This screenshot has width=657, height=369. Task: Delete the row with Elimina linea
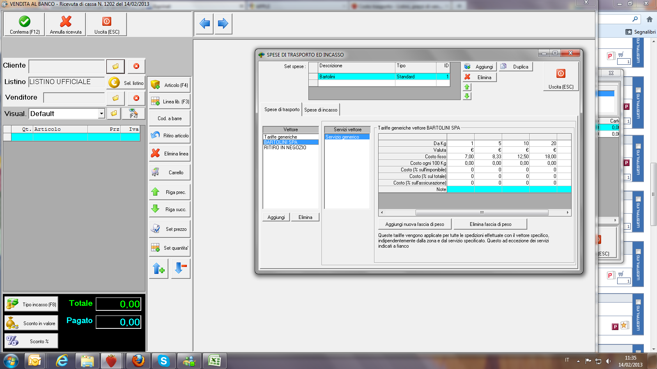click(x=170, y=154)
